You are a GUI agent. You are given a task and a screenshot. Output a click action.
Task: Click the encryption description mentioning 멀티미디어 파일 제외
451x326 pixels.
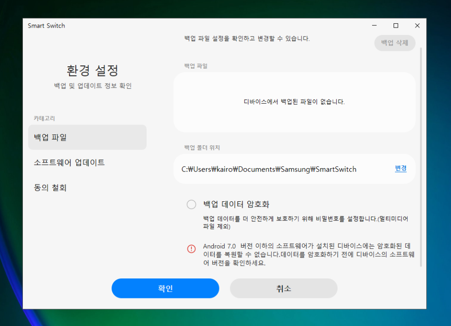pos(305,222)
